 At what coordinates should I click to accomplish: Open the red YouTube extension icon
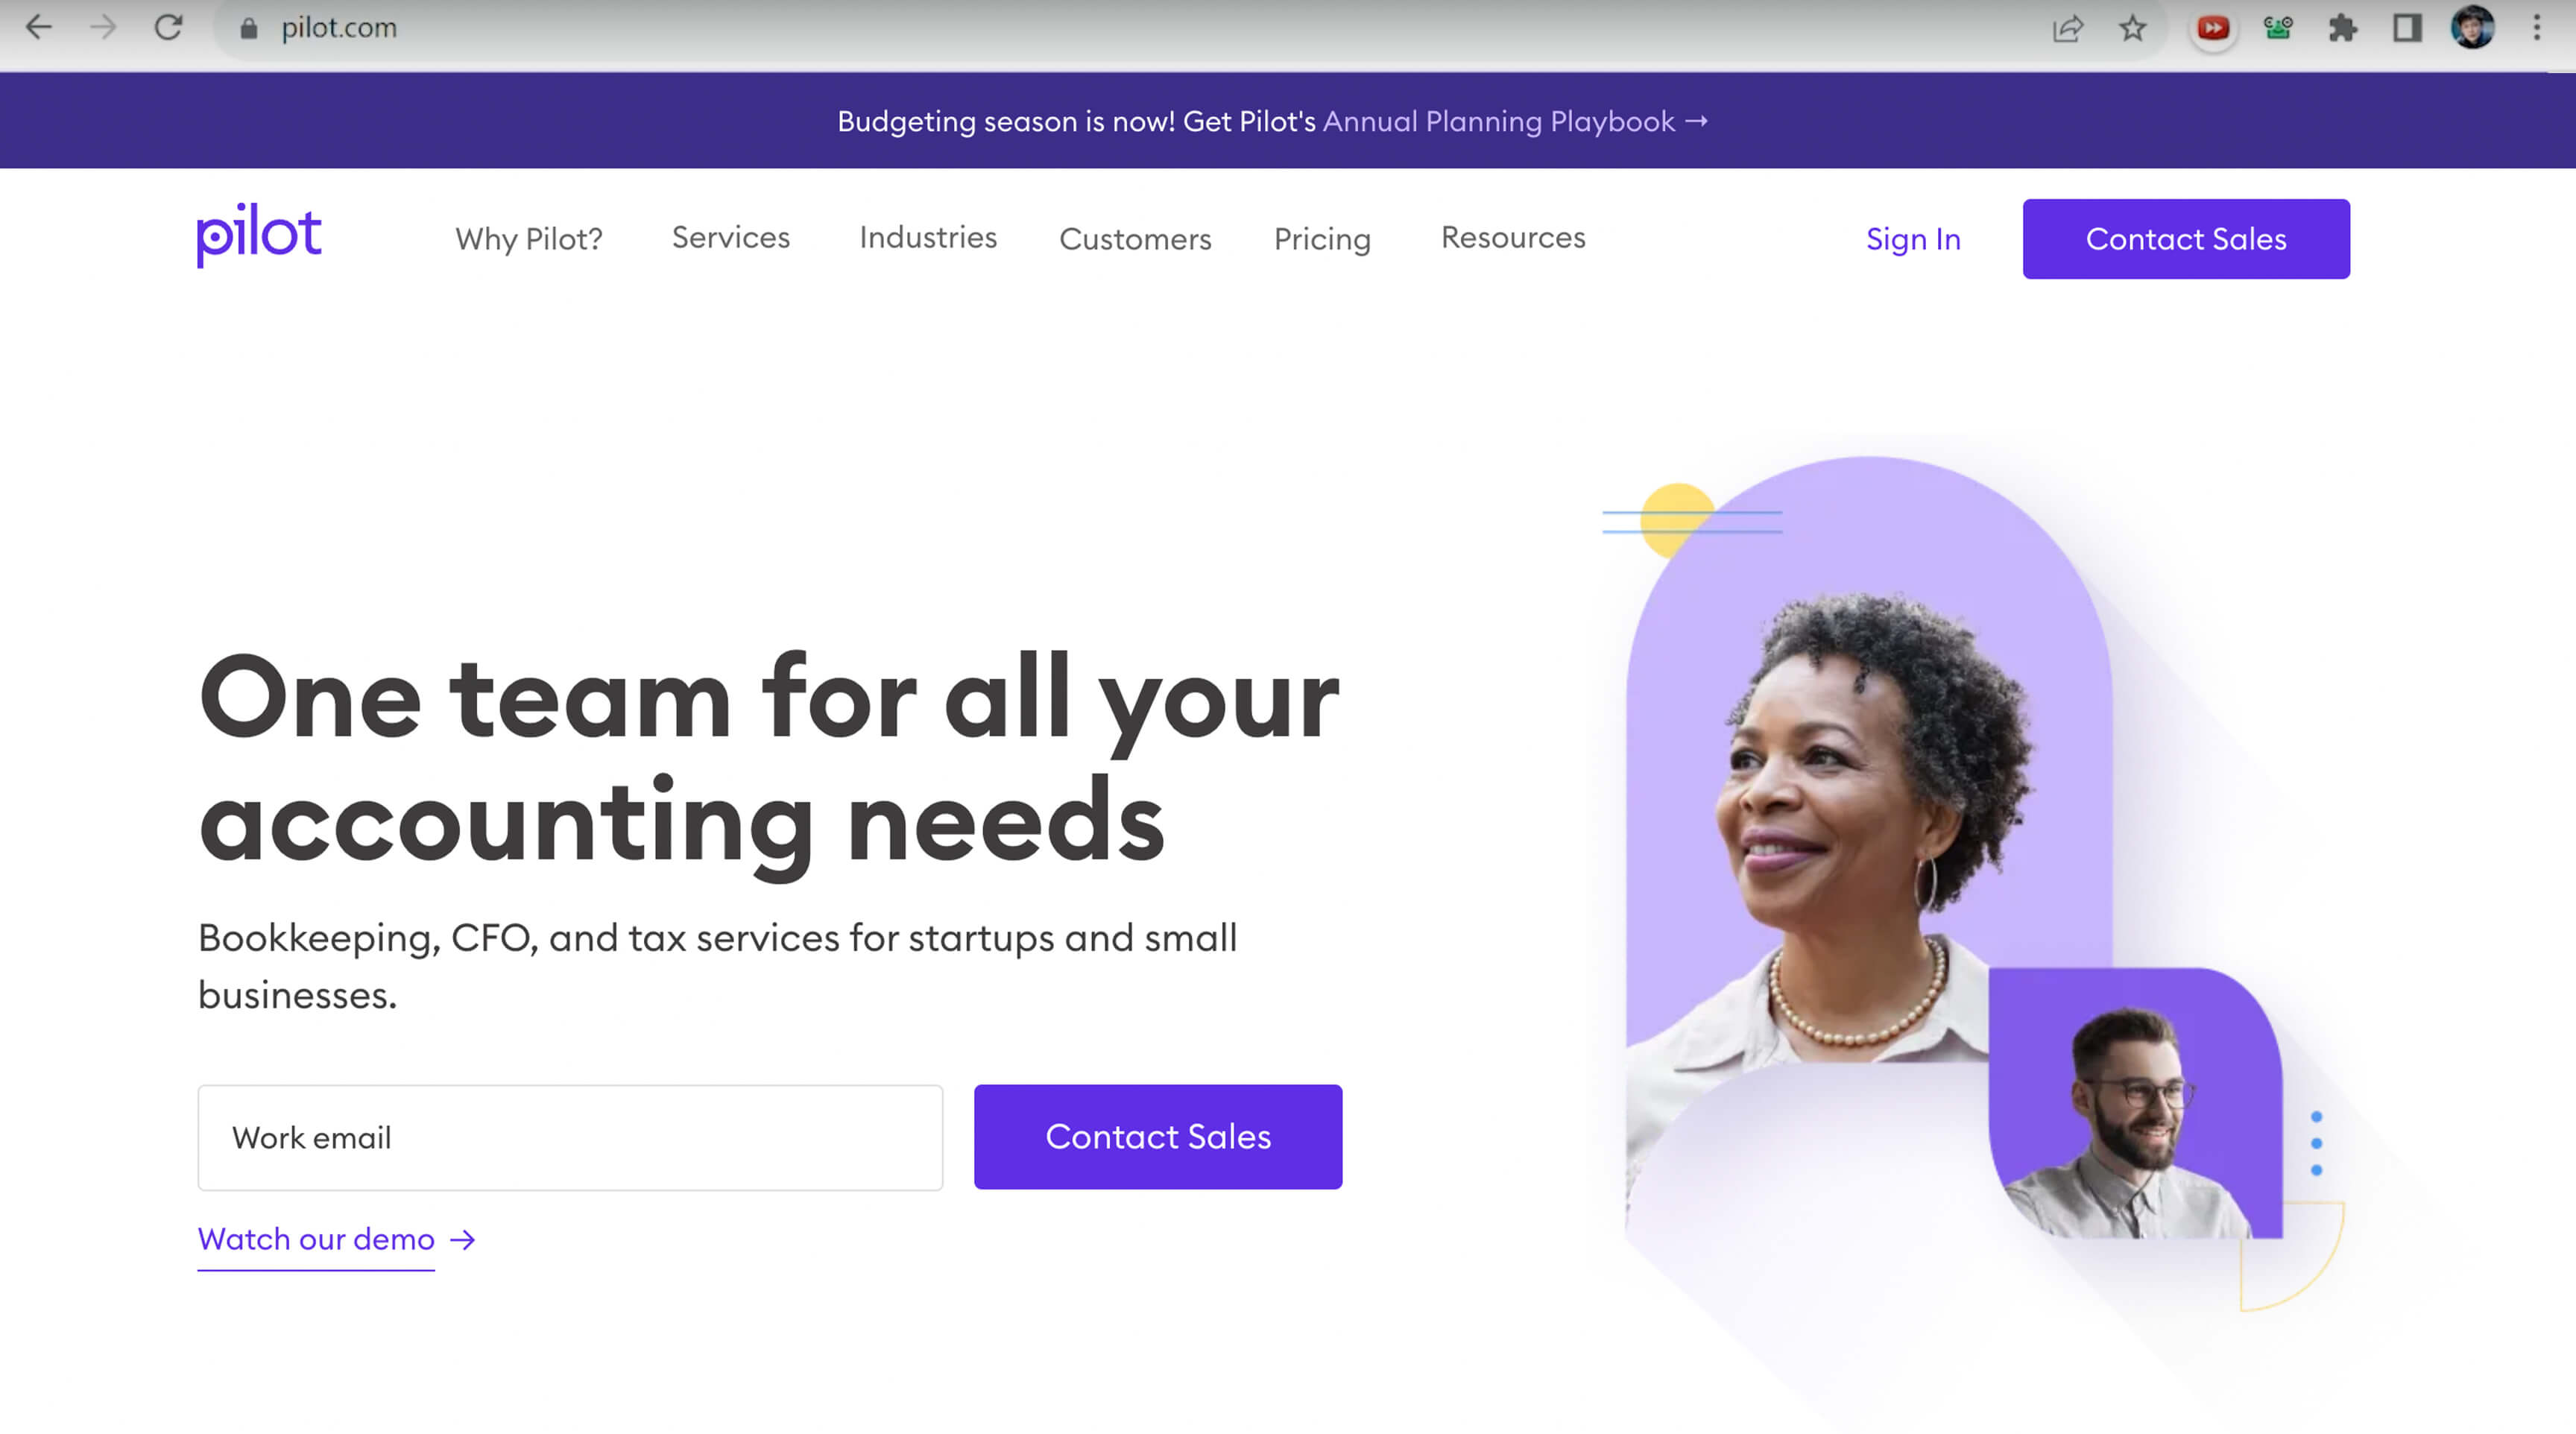2213,28
